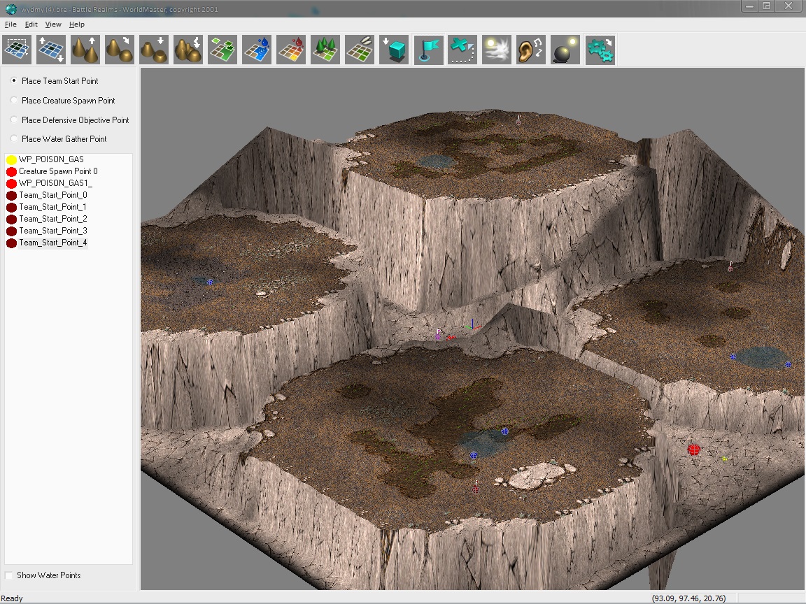Select the waypoint path cross tool
This screenshot has height=604, width=806.
pos(462,50)
